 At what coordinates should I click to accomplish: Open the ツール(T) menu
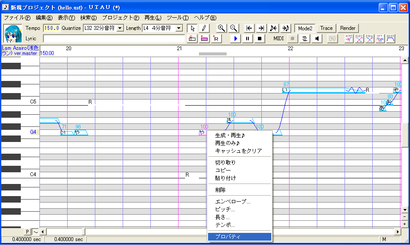178,18
